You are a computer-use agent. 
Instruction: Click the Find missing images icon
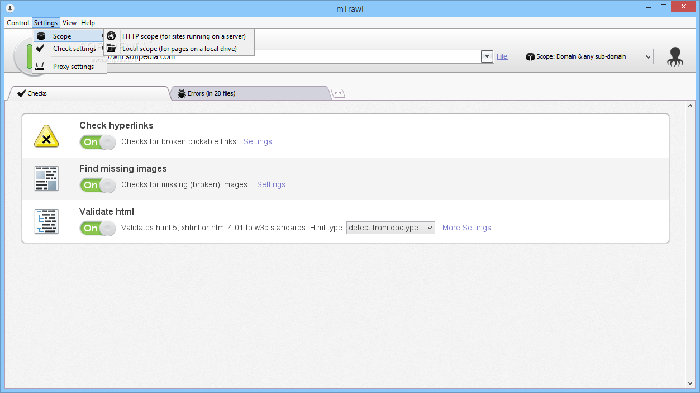pyautogui.click(x=46, y=178)
